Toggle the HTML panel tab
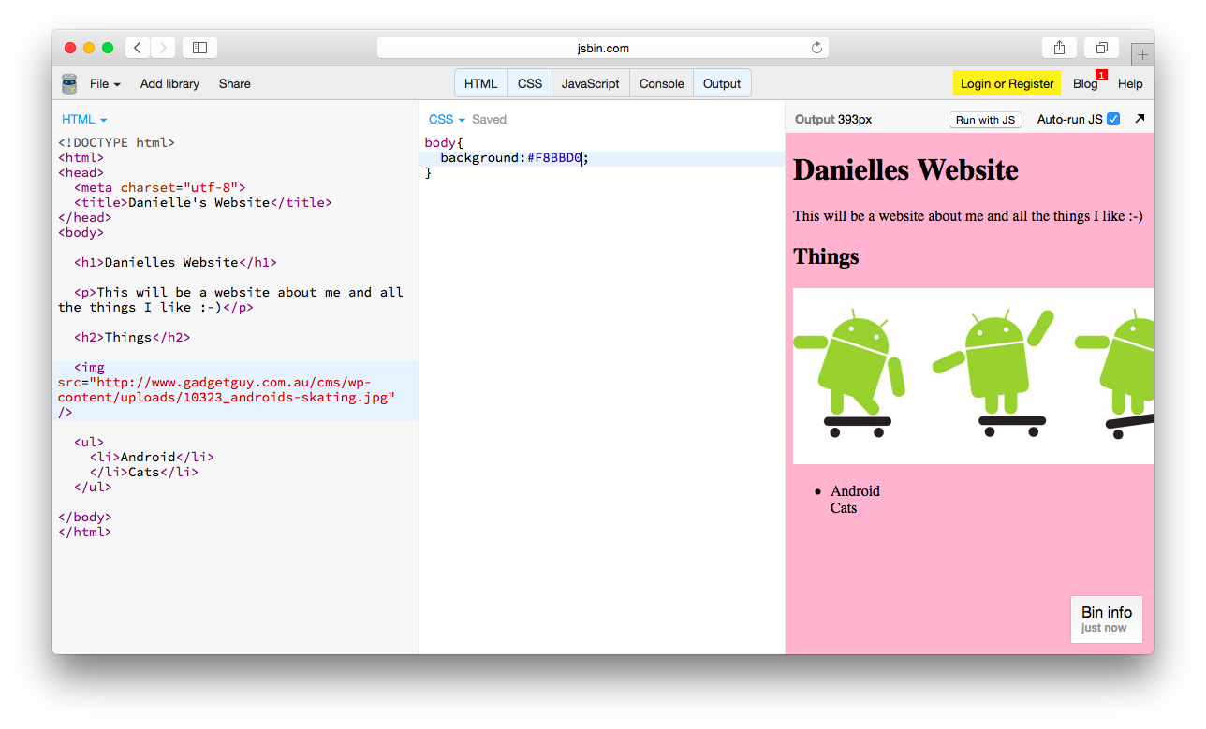 pos(481,83)
